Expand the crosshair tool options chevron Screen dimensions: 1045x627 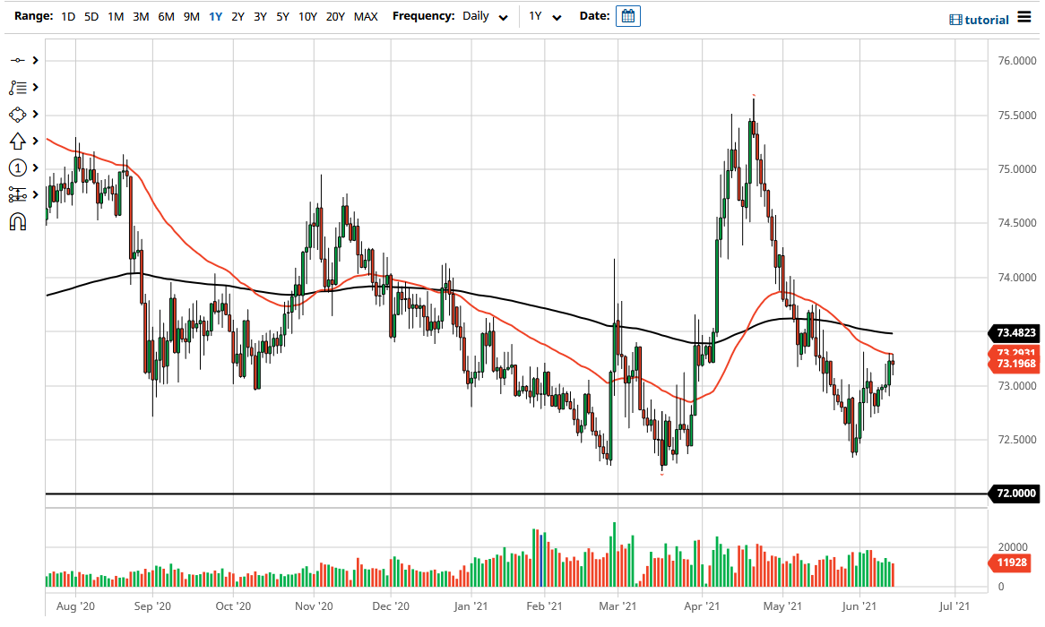(34, 60)
